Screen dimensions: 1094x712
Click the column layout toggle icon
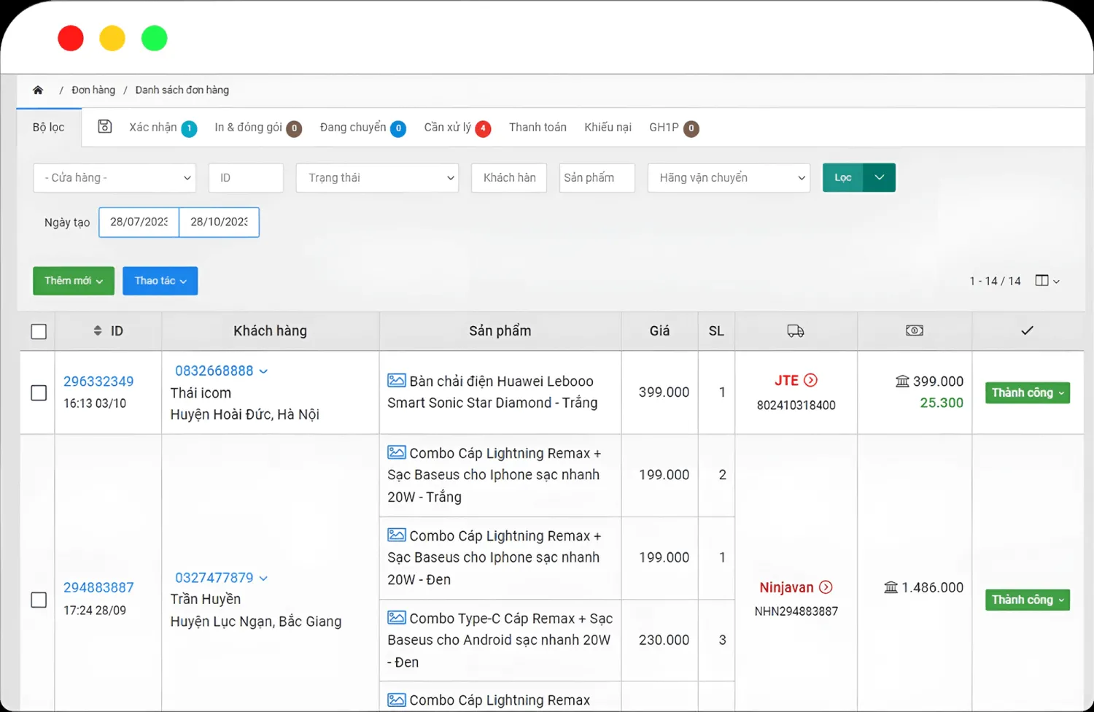pyautogui.click(x=1042, y=281)
